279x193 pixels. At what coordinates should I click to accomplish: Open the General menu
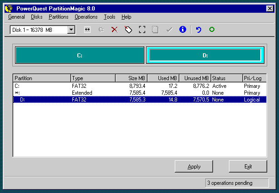click(16, 17)
